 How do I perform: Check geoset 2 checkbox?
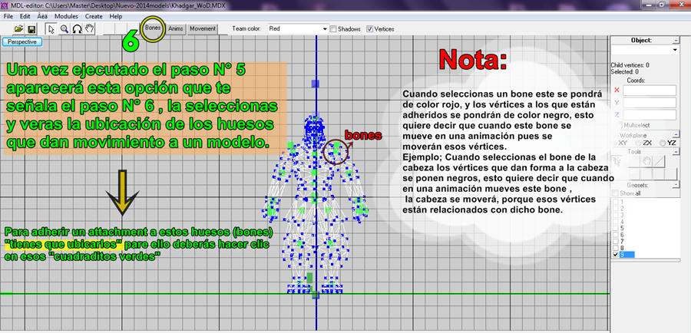point(616,209)
